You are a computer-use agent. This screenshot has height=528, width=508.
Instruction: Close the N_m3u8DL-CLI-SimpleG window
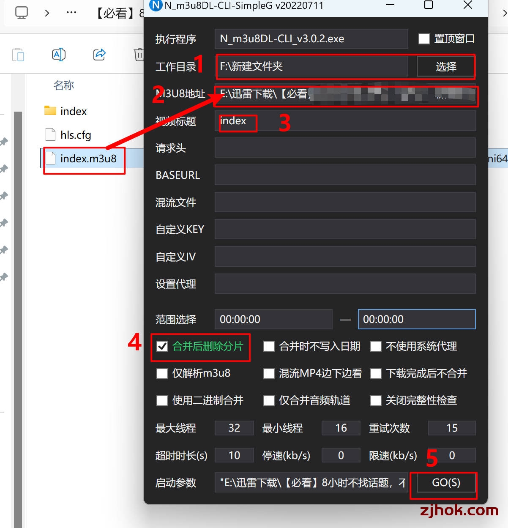point(468,5)
